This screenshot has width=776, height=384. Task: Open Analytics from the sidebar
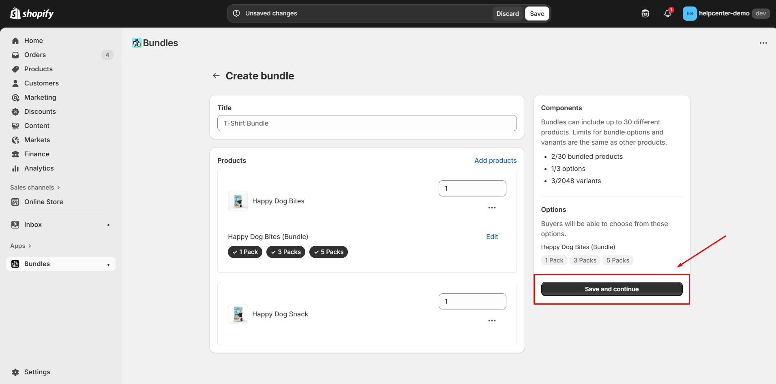coord(39,168)
